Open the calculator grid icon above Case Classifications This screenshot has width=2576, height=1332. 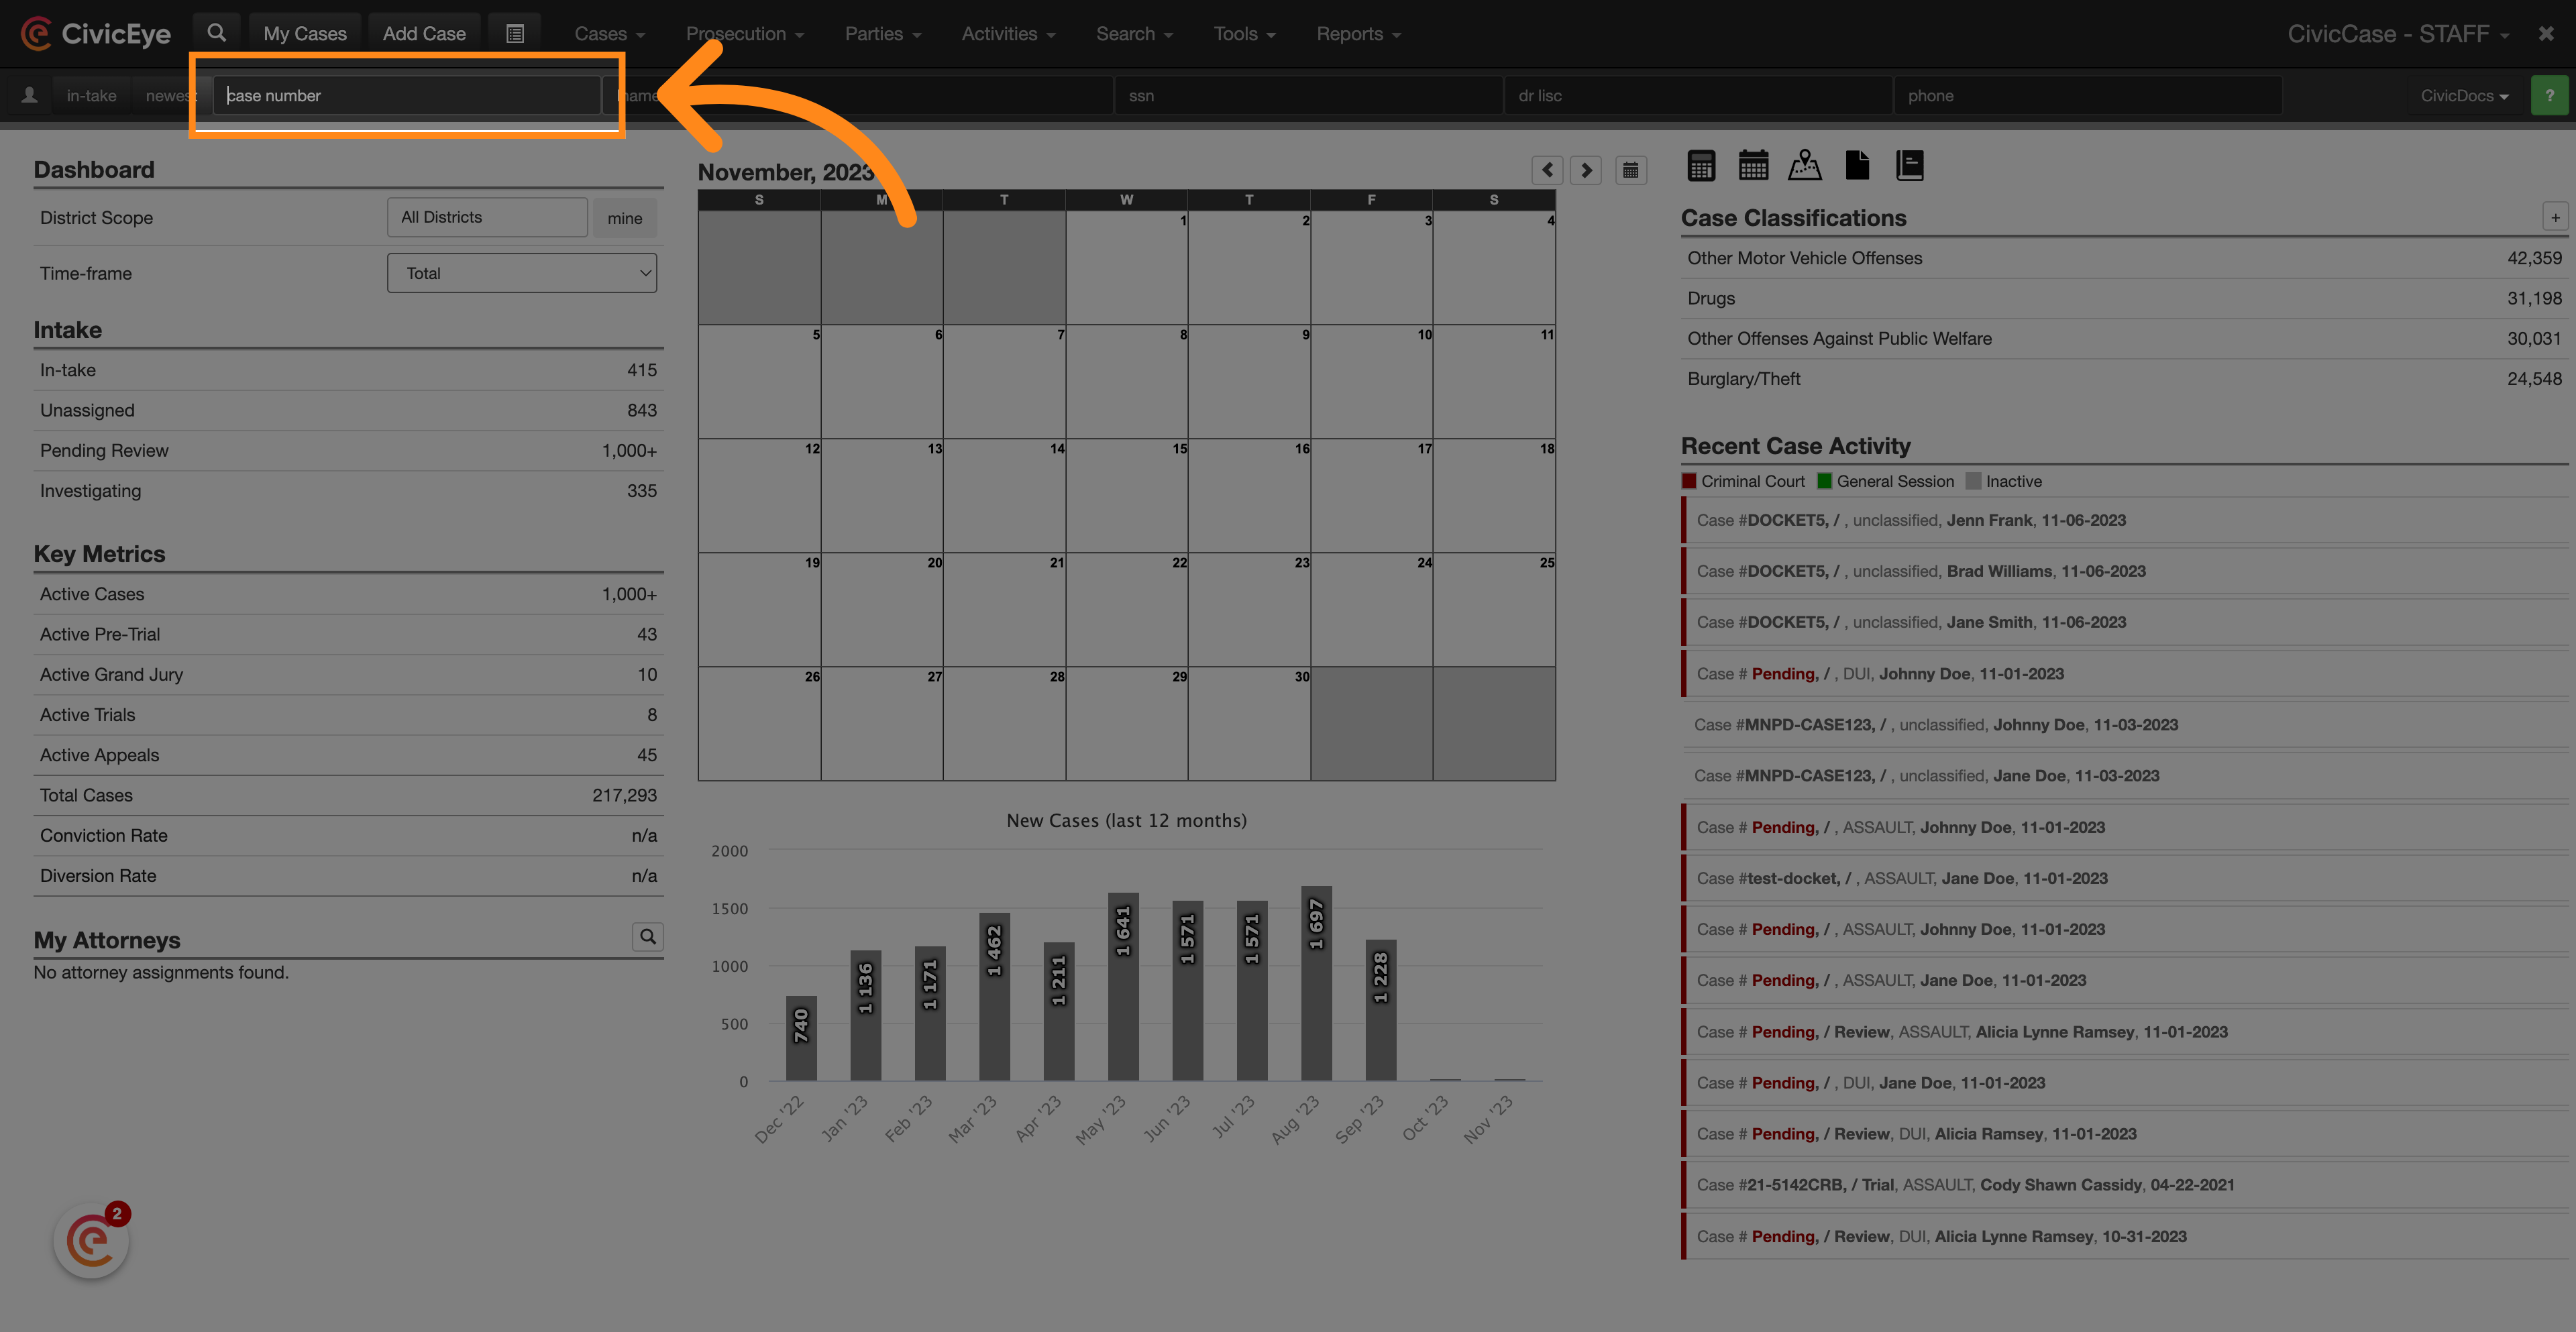point(1701,165)
